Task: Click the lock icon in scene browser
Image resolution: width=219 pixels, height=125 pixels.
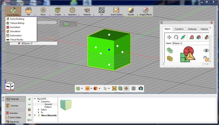Action: point(52,37)
